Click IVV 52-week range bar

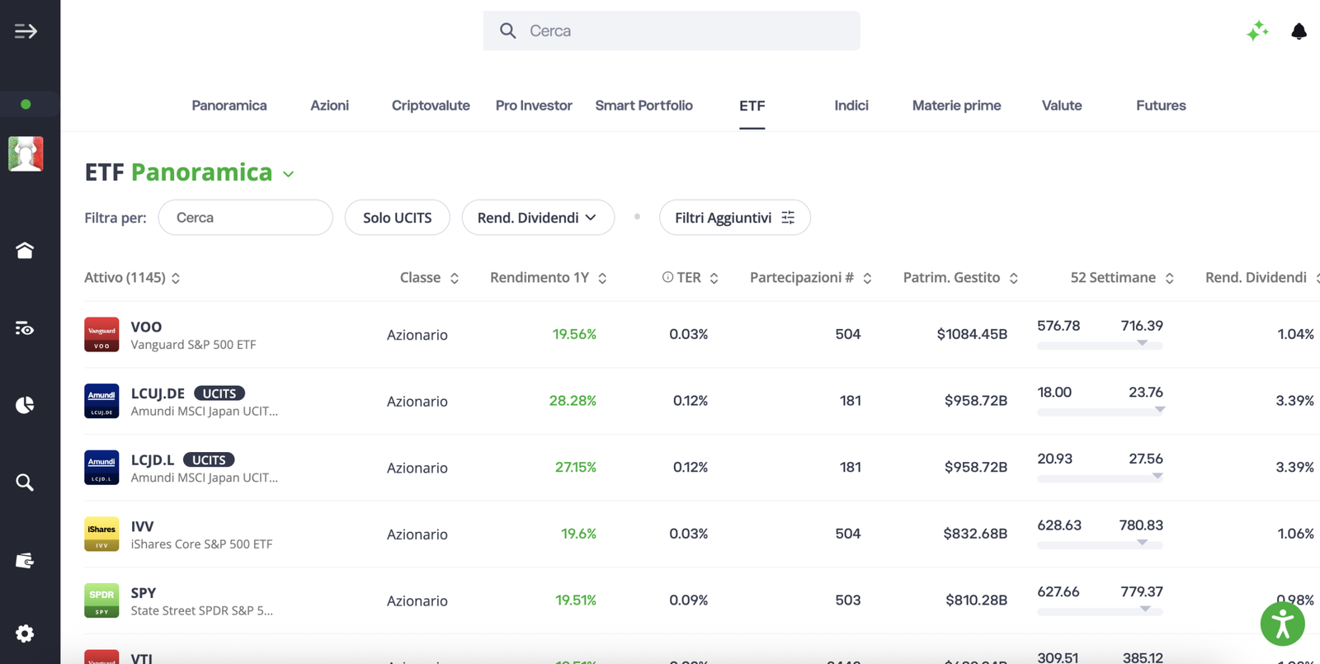pyautogui.click(x=1100, y=544)
